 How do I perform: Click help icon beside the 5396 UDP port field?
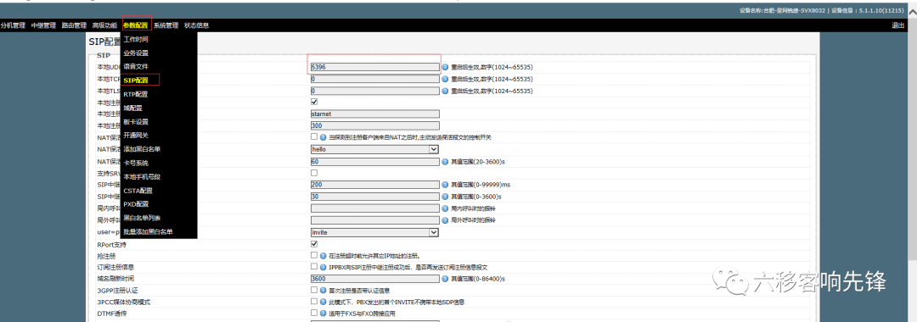[445, 67]
